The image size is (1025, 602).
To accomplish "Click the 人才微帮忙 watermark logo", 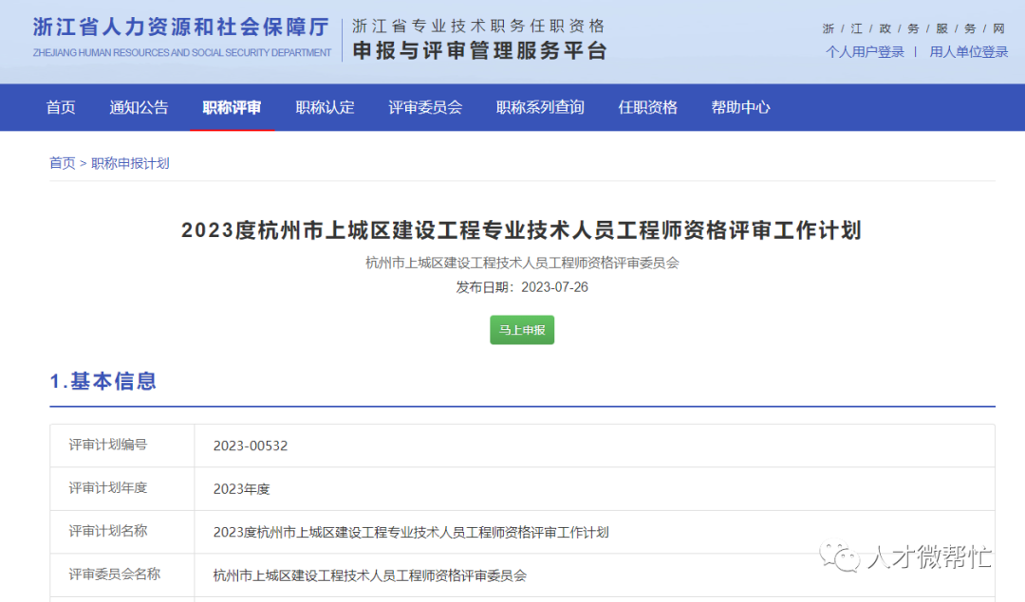I will coord(906,559).
